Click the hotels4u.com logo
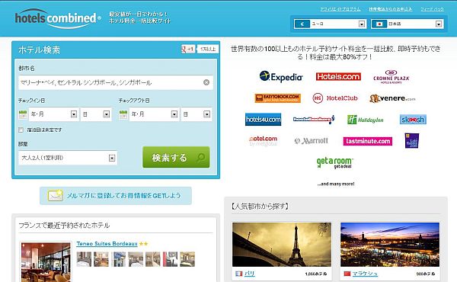This screenshot has height=282, width=457. click(x=264, y=119)
